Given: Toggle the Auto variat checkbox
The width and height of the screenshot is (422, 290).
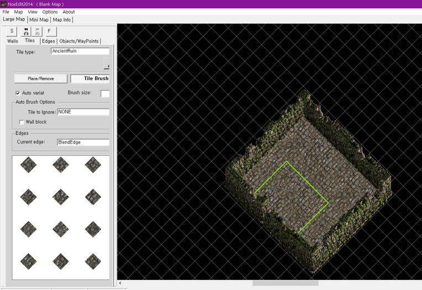Looking at the screenshot, I should pyautogui.click(x=19, y=93).
